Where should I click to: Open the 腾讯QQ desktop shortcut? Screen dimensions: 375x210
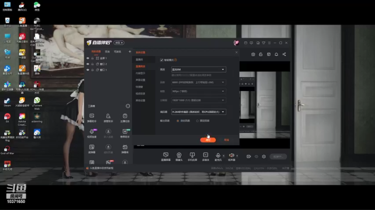(22, 7)
